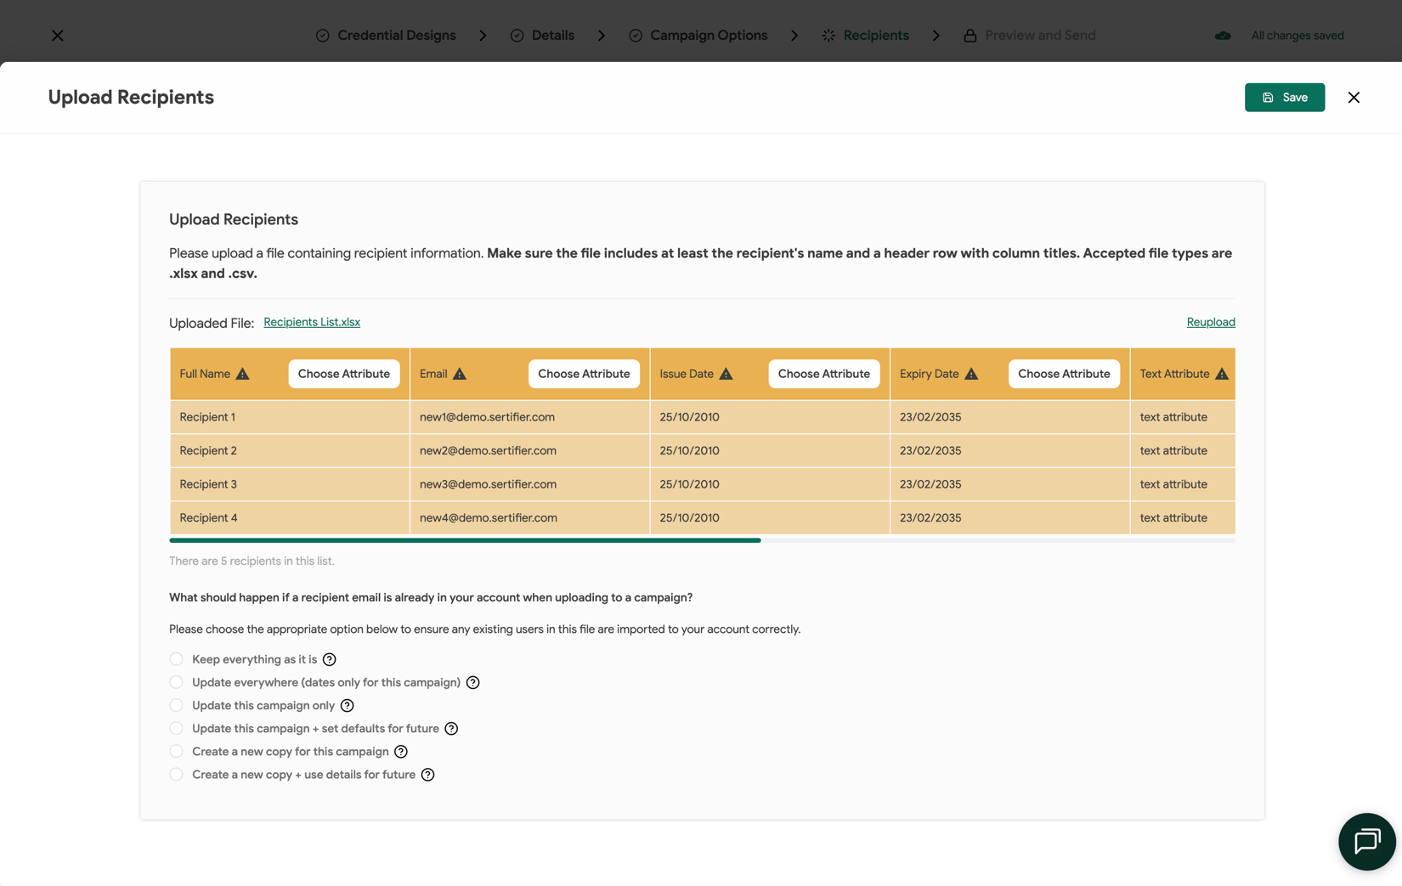Choose an attribute for the Issue Date column
Screen dimensions: 1402x886
(x=823, y=374)
